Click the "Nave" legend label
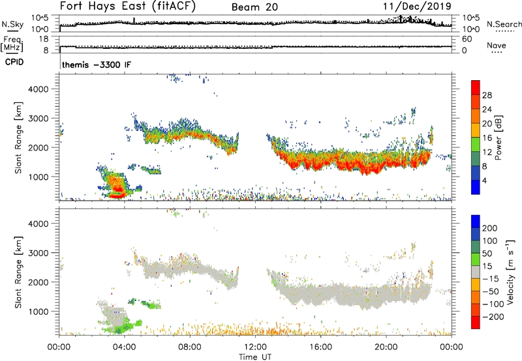This screenshot has width=522, height=361. [497, 45]
